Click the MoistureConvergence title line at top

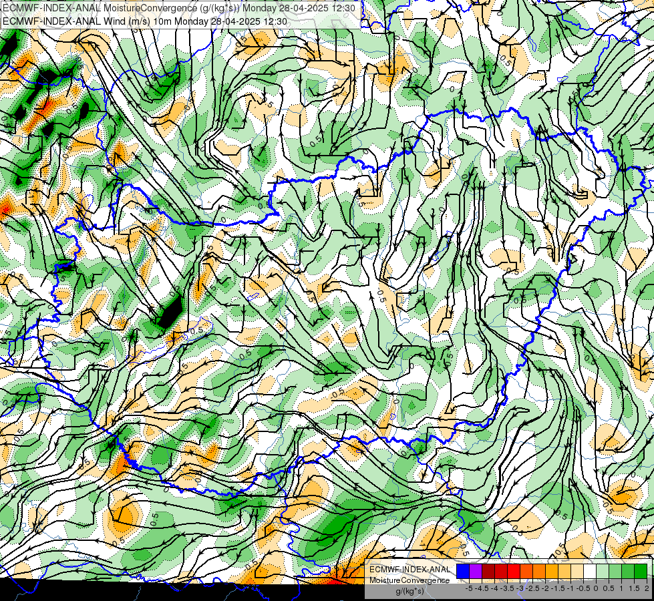point(178,8)
